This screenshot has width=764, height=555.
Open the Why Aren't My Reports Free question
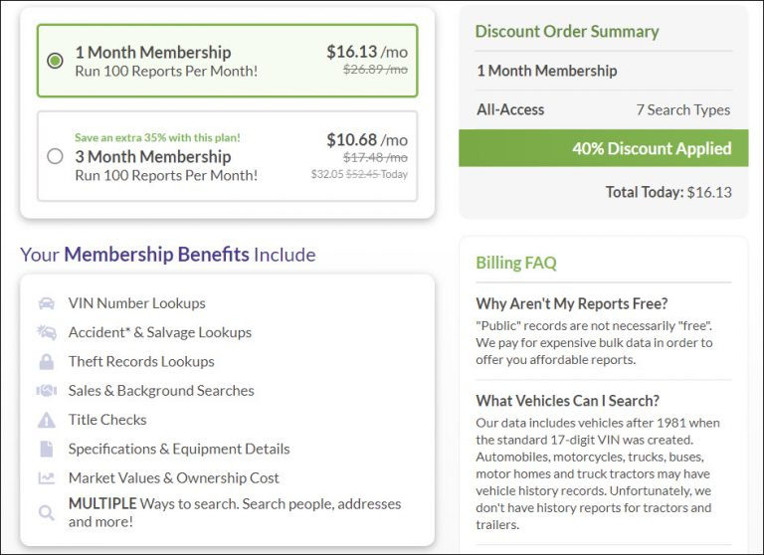coord(572,303)
